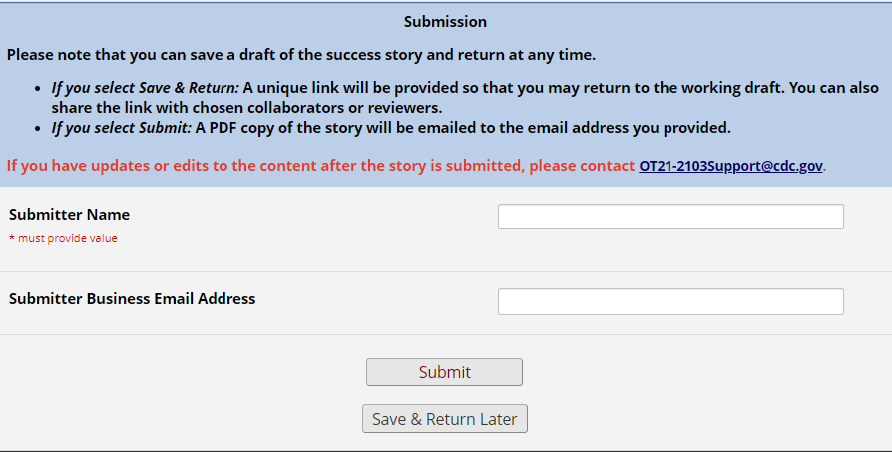Select the Submitter Business Email Address label

[x=132, y=299]
